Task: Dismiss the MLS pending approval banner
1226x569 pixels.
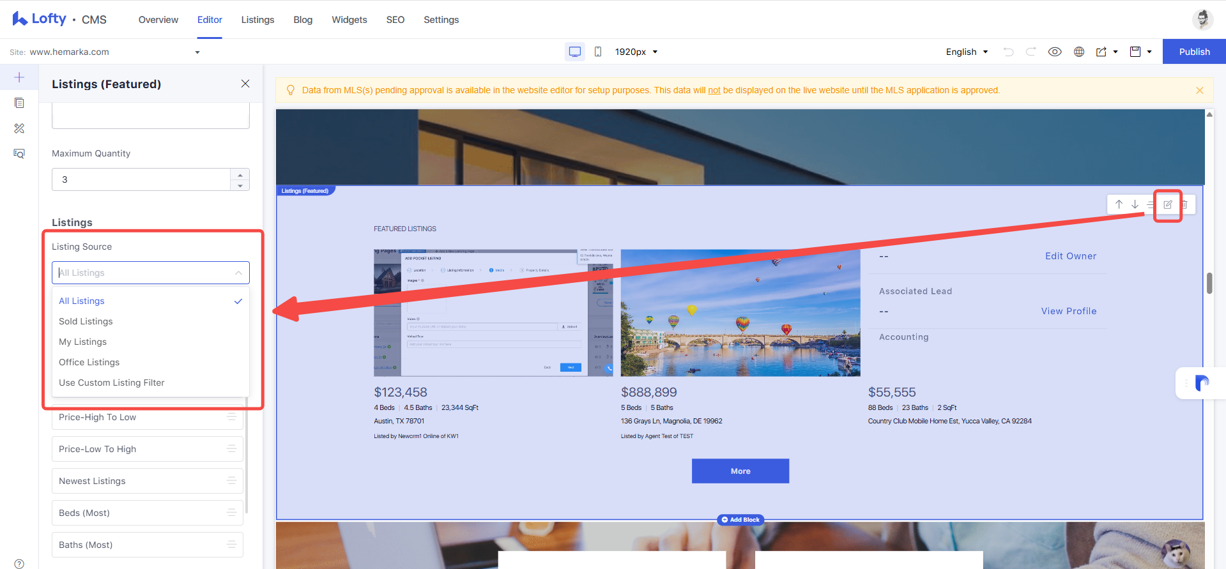Action: (x=1200, y=90)
